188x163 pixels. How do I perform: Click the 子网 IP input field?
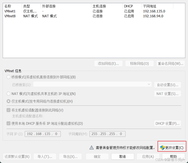point(43,134)
